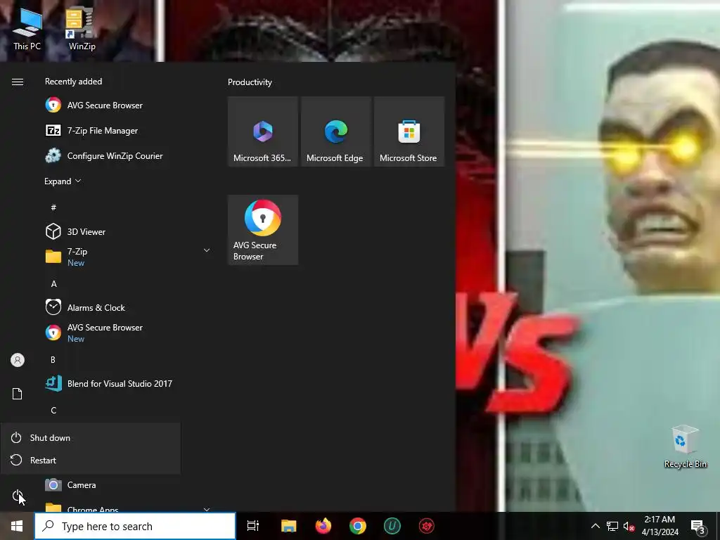Click the B letter header
720x540 pixels.
pyautogui.click(x=53, y=359)
